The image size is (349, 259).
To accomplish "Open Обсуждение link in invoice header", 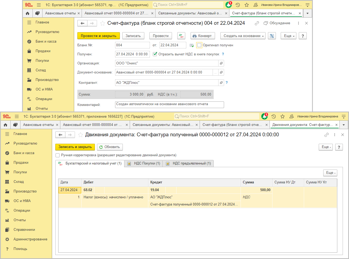I will [x=277, y=23].
